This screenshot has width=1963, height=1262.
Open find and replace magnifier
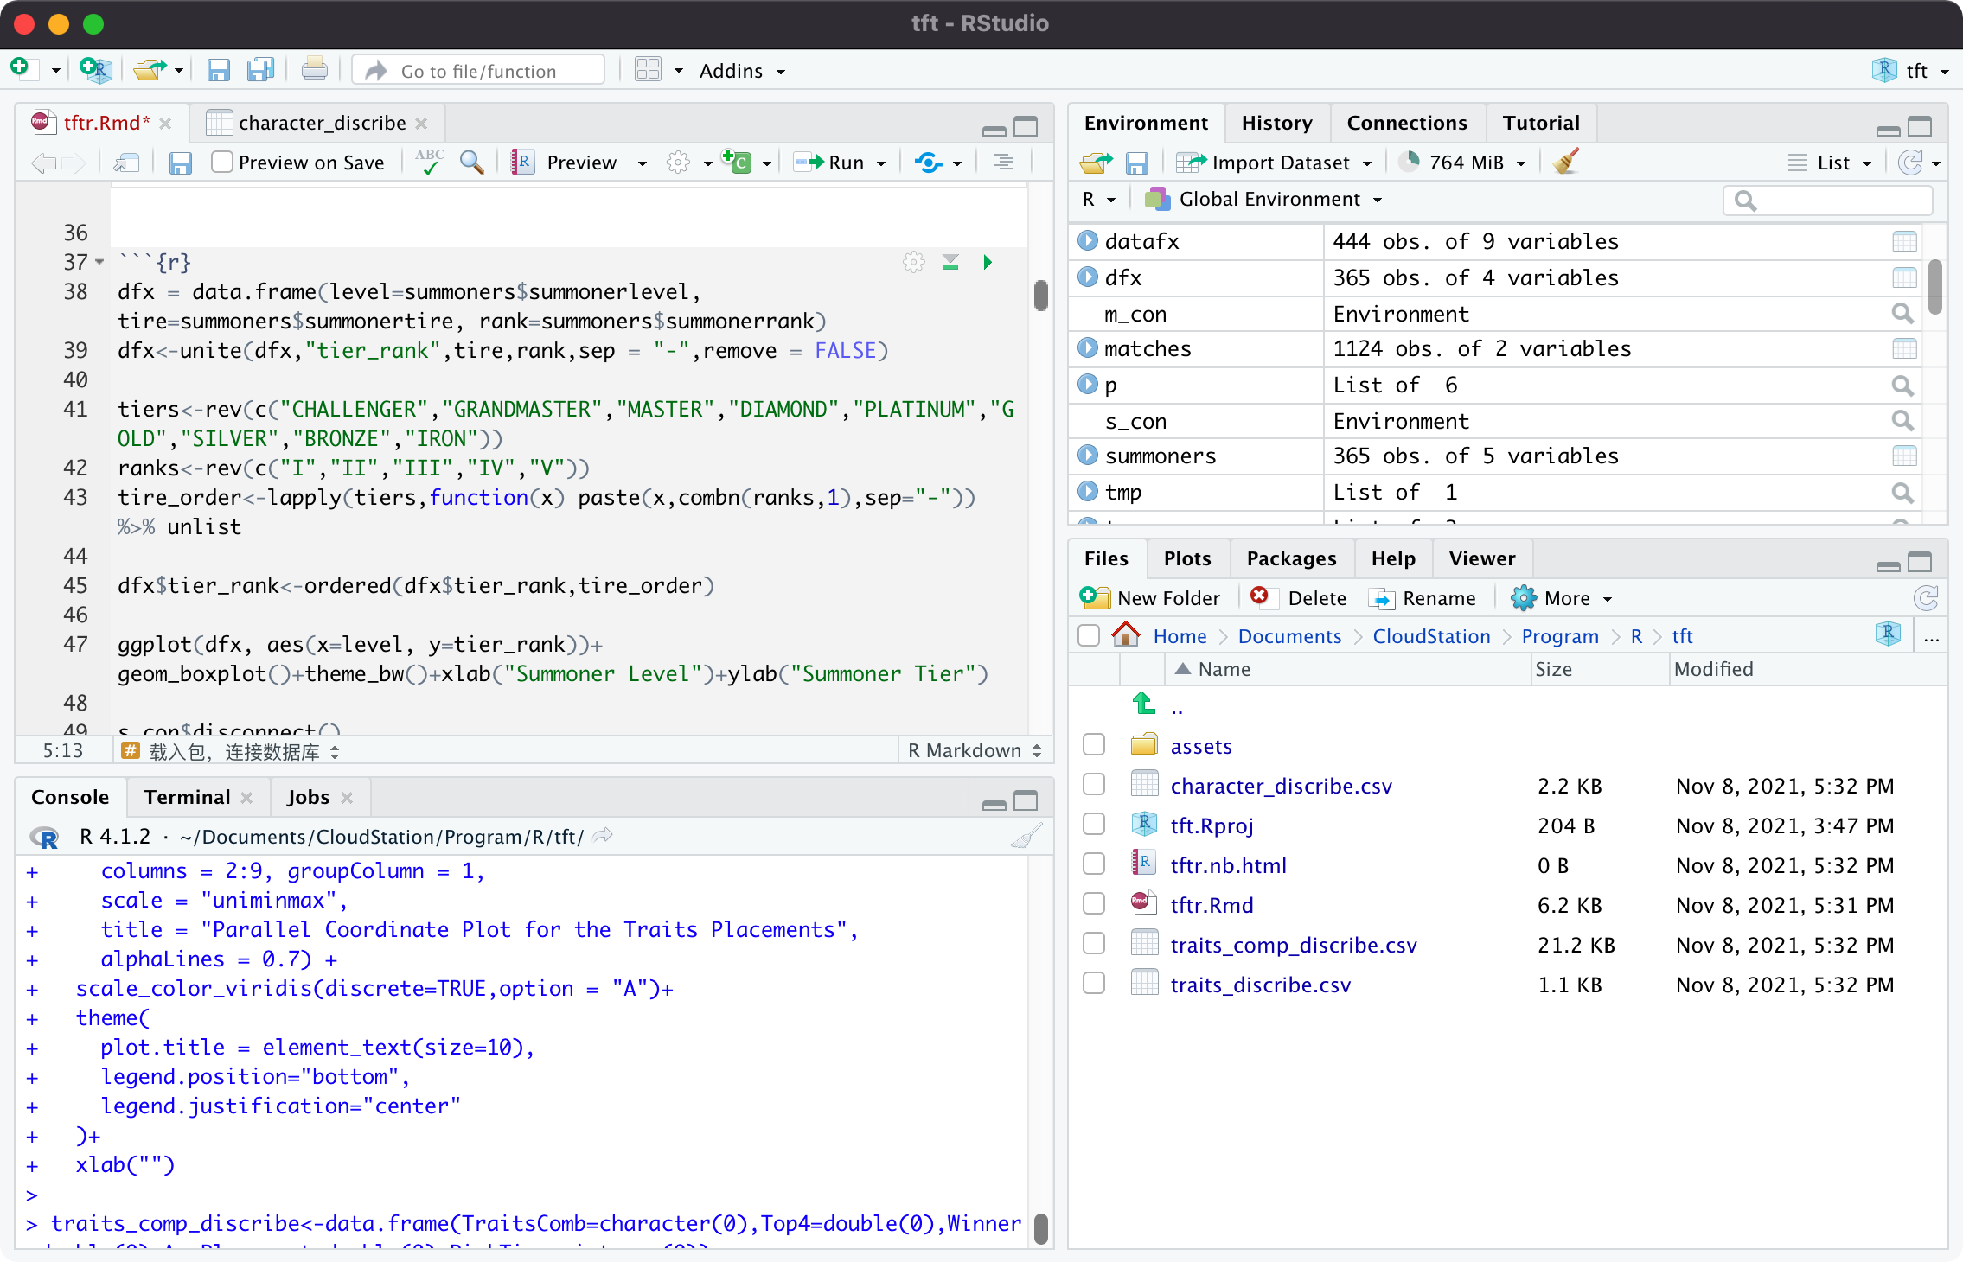point(472,162)
